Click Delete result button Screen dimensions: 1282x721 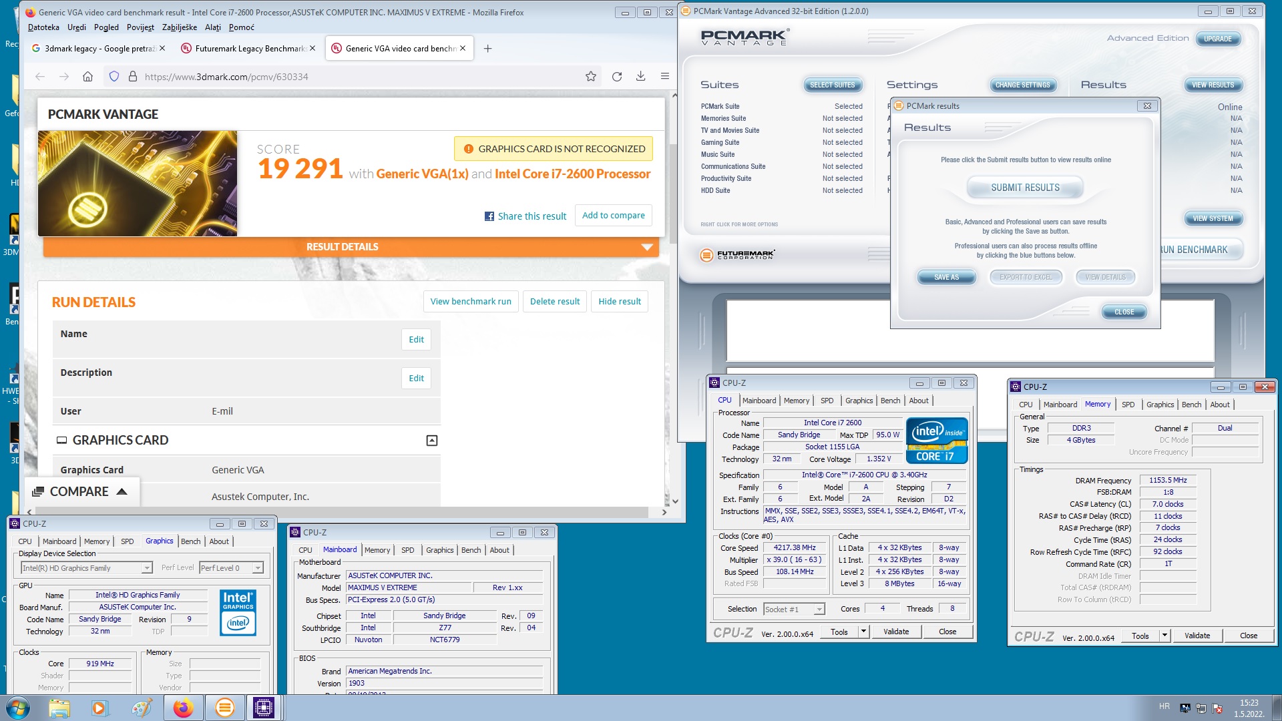coord(555,302)
